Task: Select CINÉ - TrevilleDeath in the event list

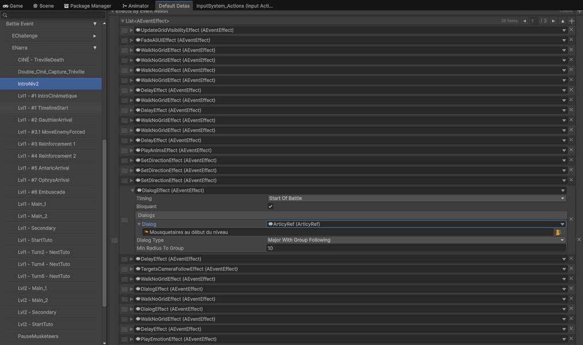Action: [x=41, y=60]
